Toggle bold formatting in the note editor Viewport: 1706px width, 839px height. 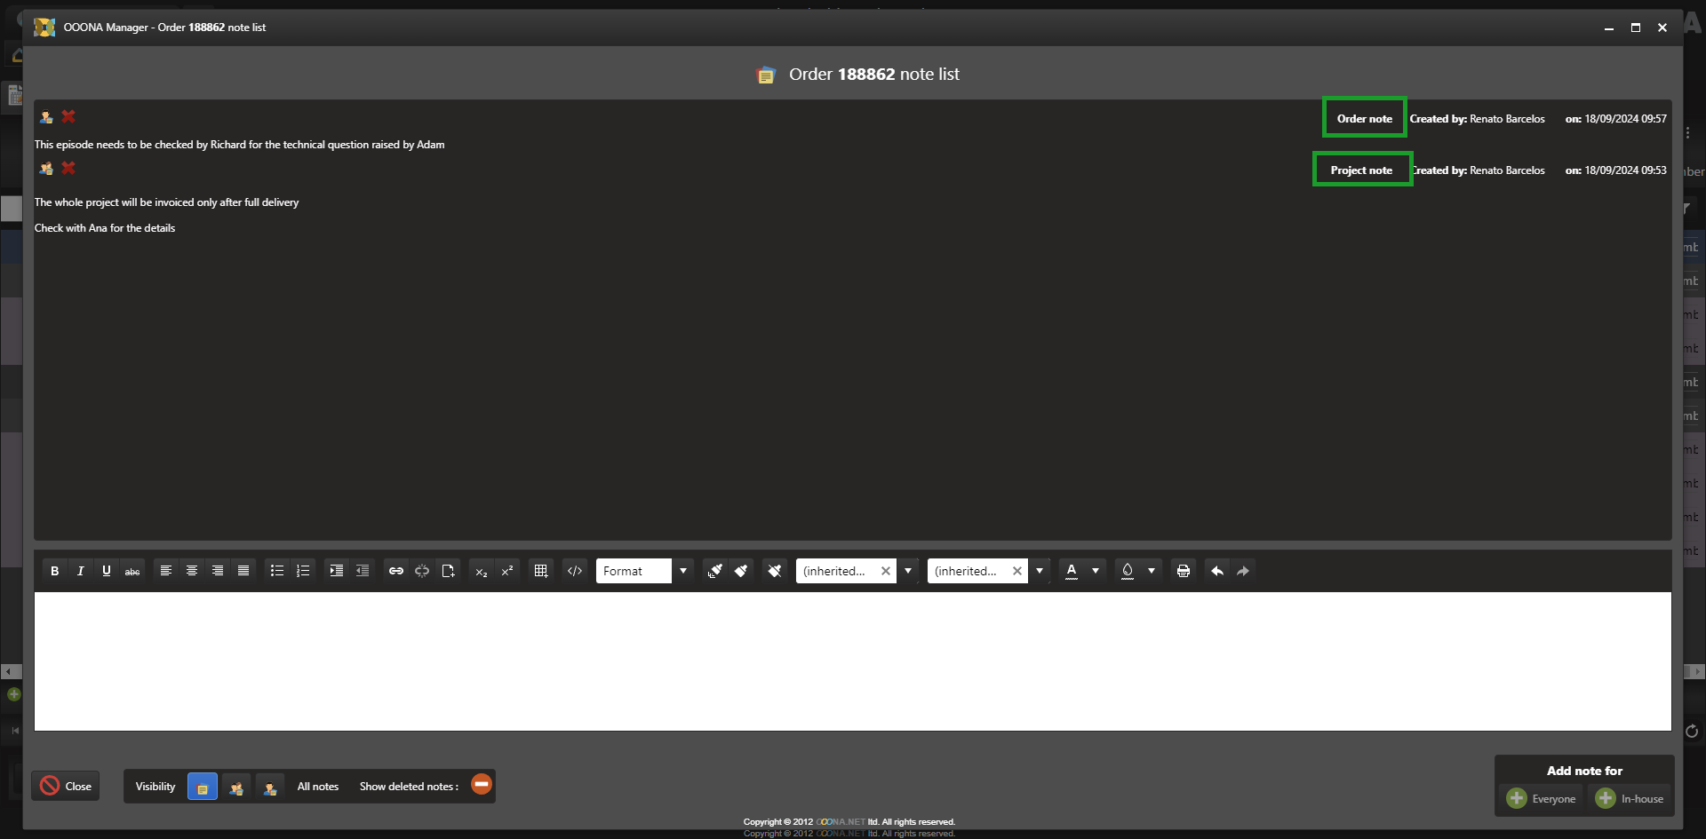[54, 571]
